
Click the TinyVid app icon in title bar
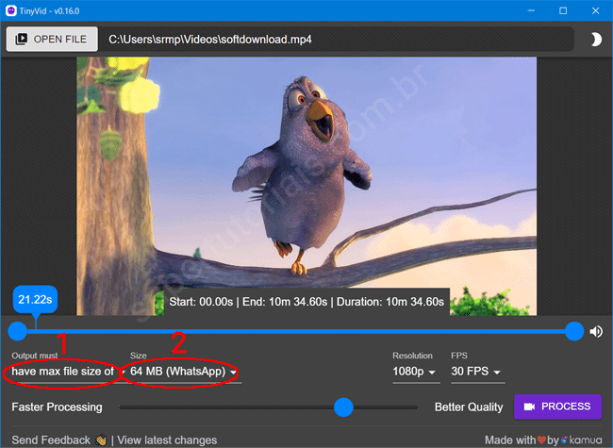[10, 10]
